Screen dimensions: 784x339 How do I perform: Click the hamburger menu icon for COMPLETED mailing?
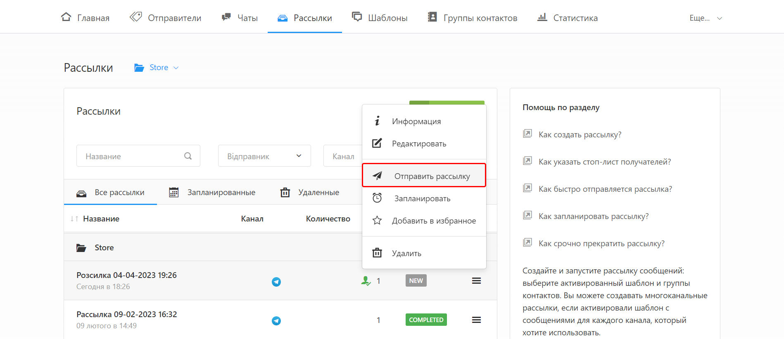(476, 320)
